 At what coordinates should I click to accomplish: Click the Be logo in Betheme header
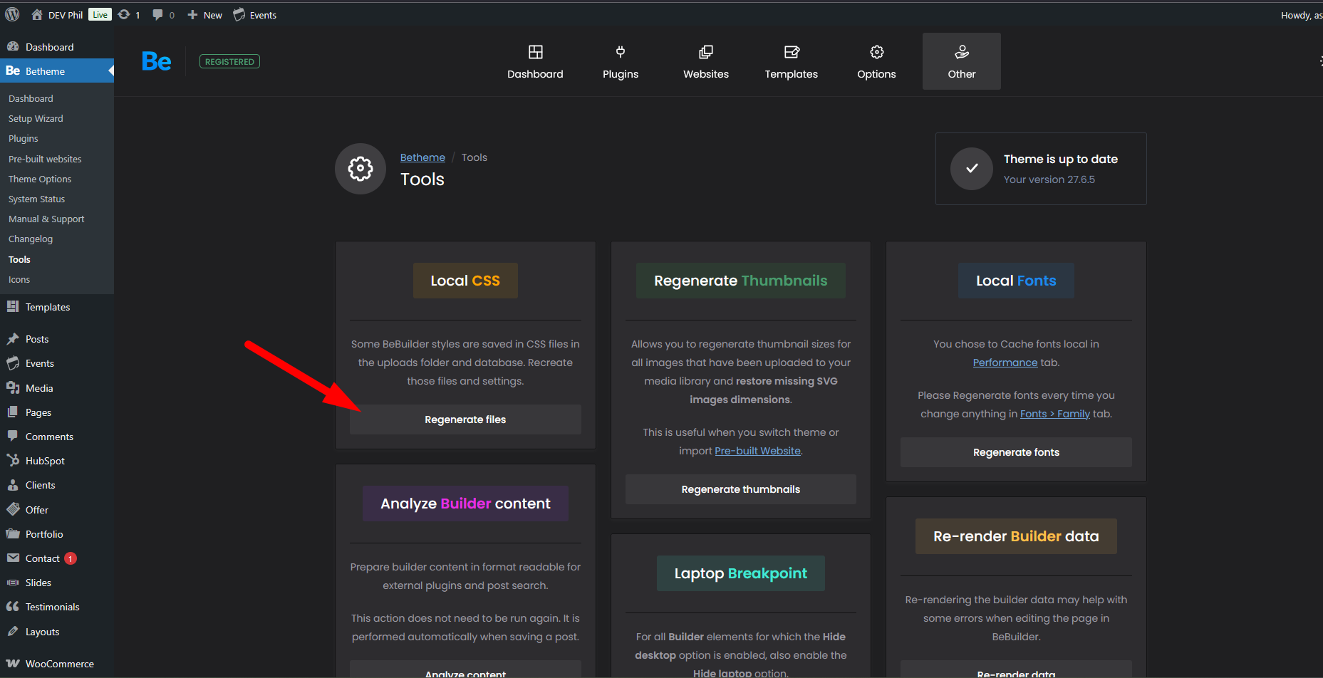click(x=156, y=61)
